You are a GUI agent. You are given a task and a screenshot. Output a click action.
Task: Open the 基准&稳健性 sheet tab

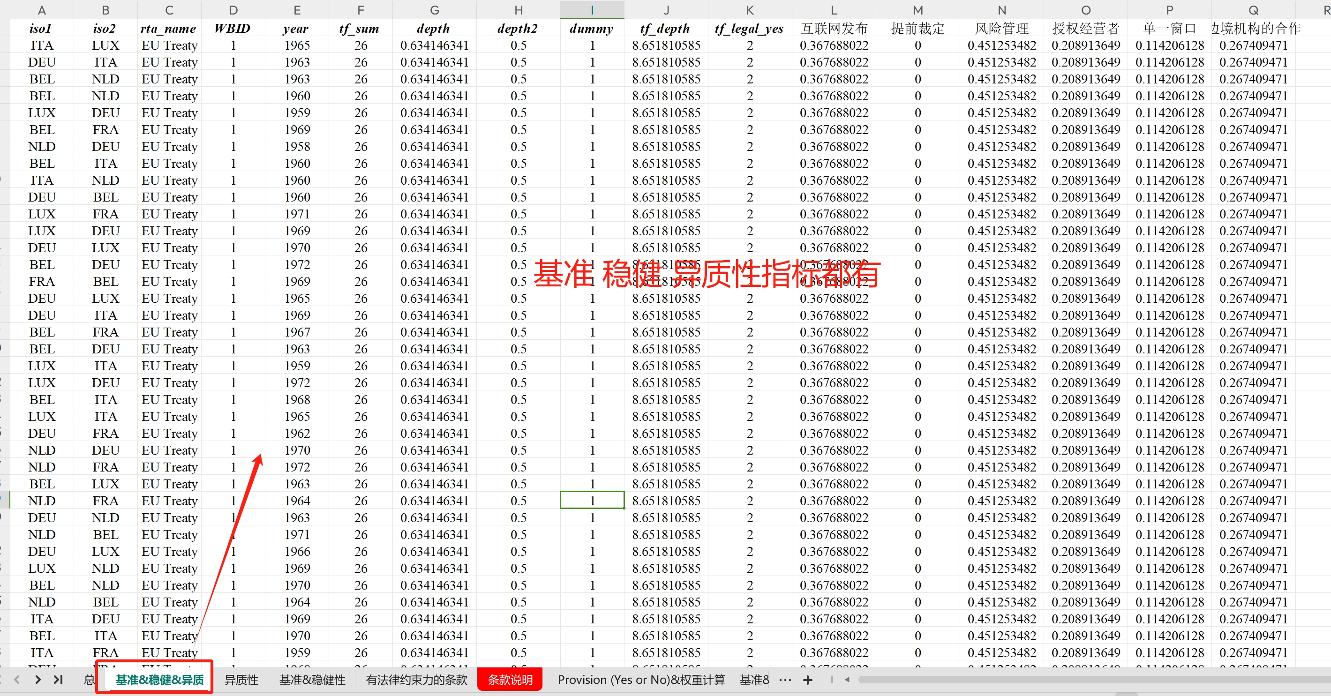pyautogui.click(x=312, y=680)
